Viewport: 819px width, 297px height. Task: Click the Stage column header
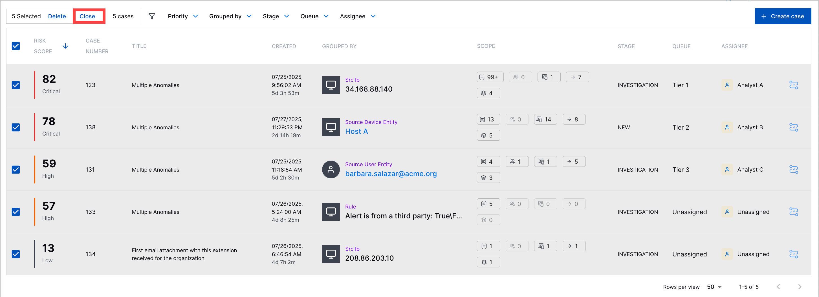pos(626,46)
